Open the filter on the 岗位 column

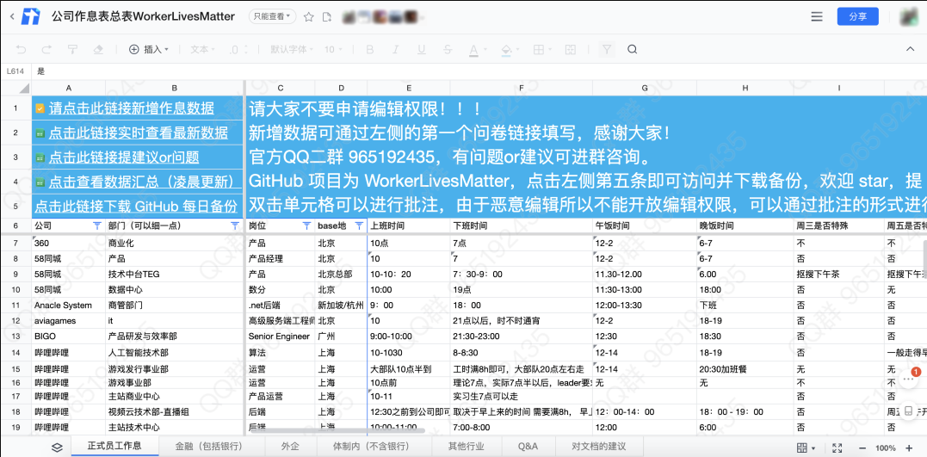point(306,225)
